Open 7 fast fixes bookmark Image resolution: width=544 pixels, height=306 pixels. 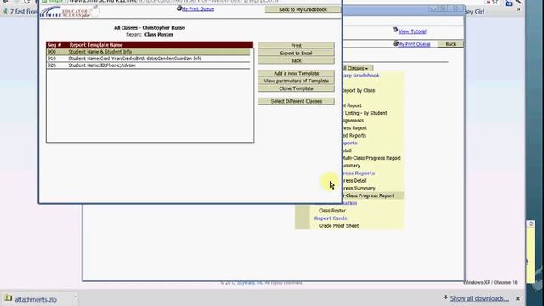pos(20,12)
